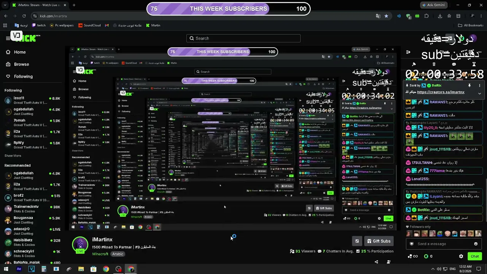Open the apps grid icon in bookmarks bar

(5, 25)
